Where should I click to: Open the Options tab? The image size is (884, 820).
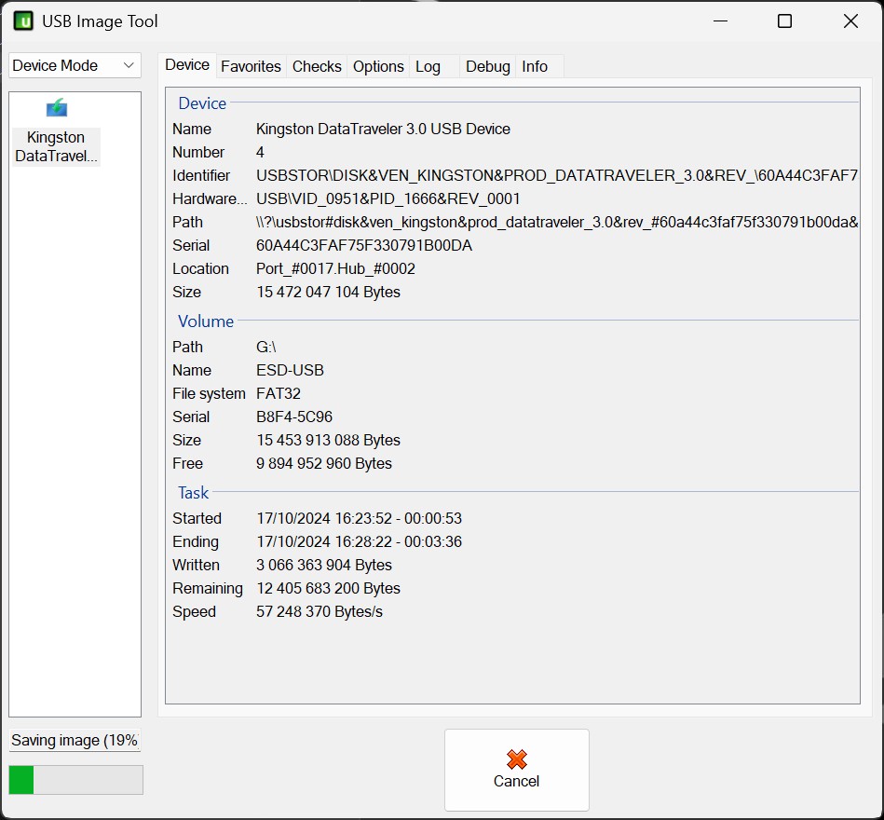click(x=378, y=66)
